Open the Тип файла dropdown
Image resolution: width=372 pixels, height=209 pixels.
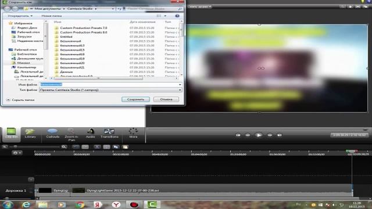point(110,90)
